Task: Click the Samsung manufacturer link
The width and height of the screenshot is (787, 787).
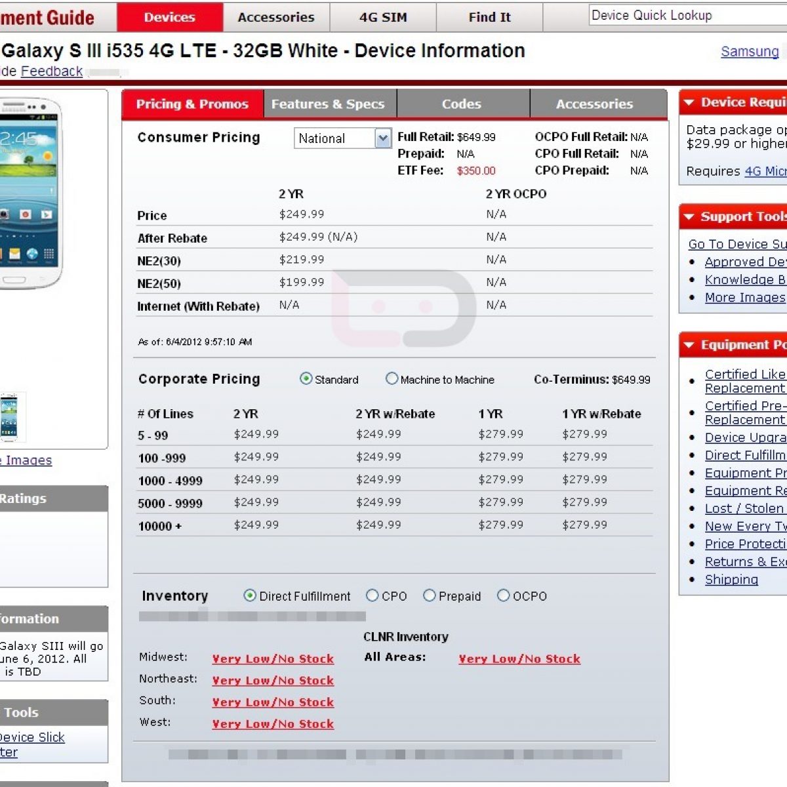Action: 750,52
